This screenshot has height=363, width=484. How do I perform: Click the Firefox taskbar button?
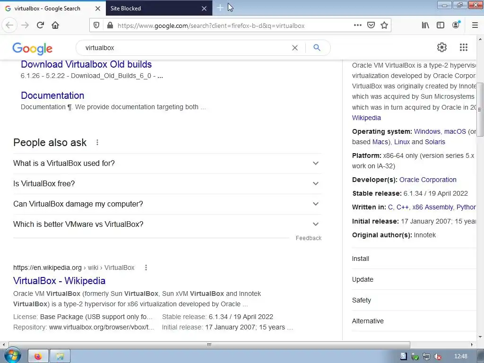click(x=38, y=356)
